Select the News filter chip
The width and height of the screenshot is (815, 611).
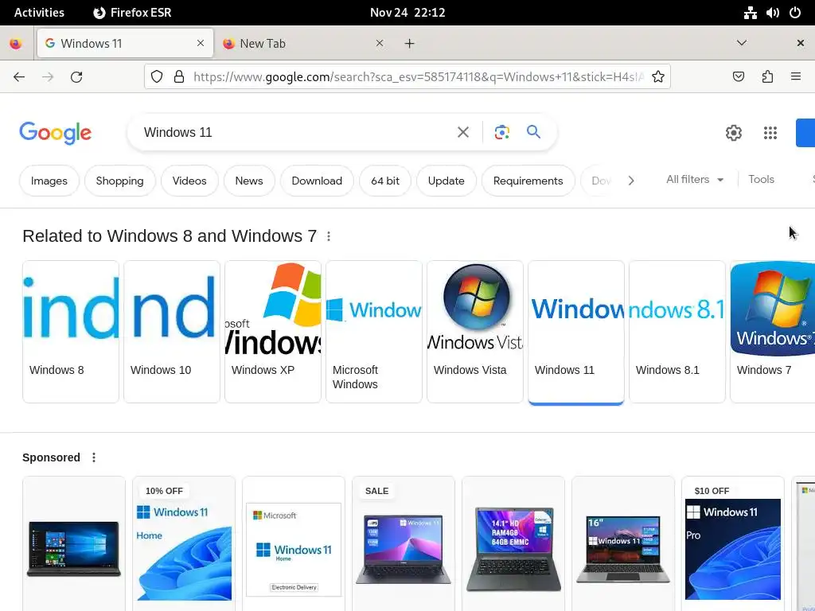249,181
